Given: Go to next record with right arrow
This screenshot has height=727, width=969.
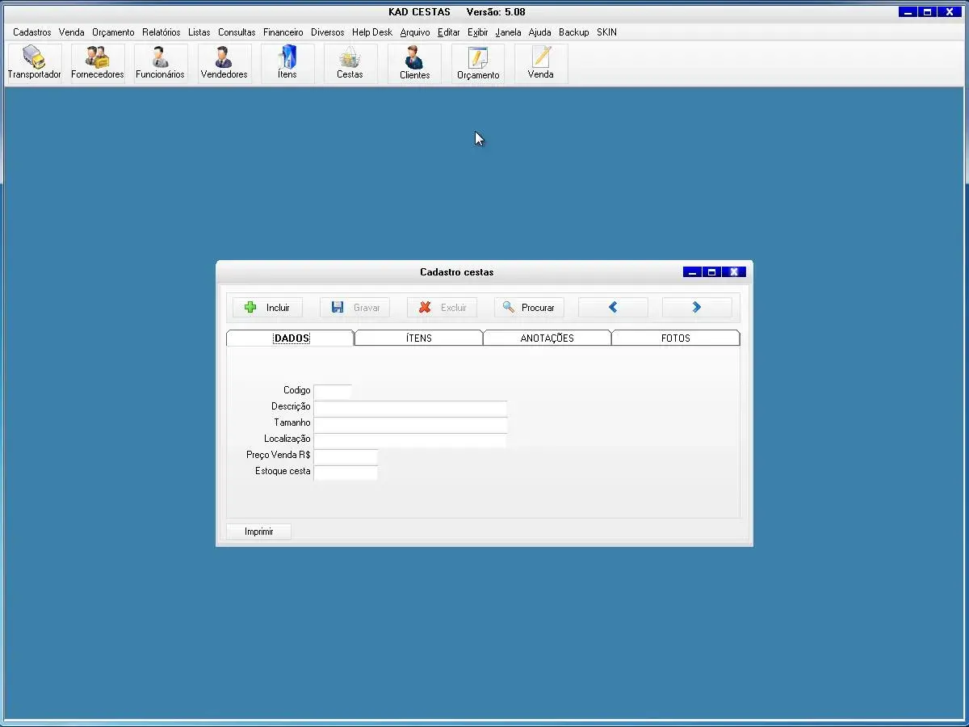Looking at the screenshot, I should tap(697, 308).
